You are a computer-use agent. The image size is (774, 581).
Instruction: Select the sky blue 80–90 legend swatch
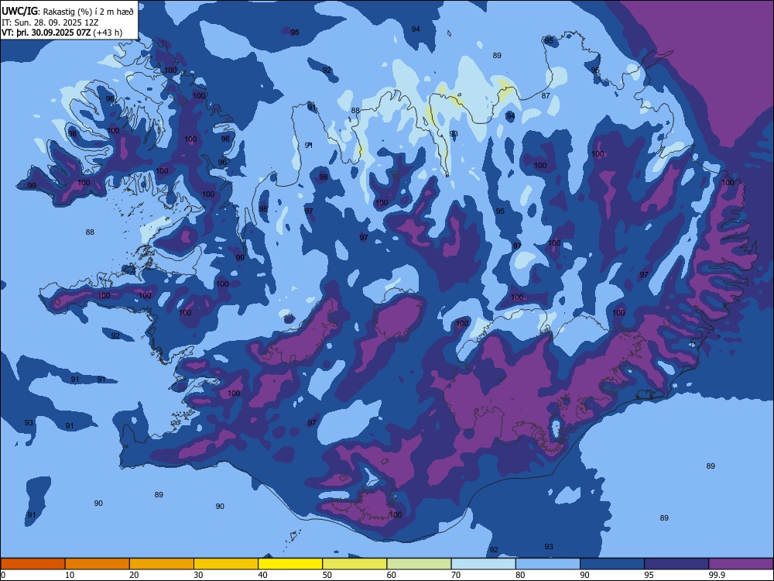pyautogui.click(x=548, y=564)
